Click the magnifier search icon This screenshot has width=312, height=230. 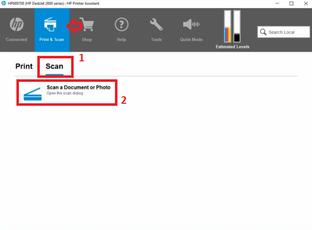263,32
